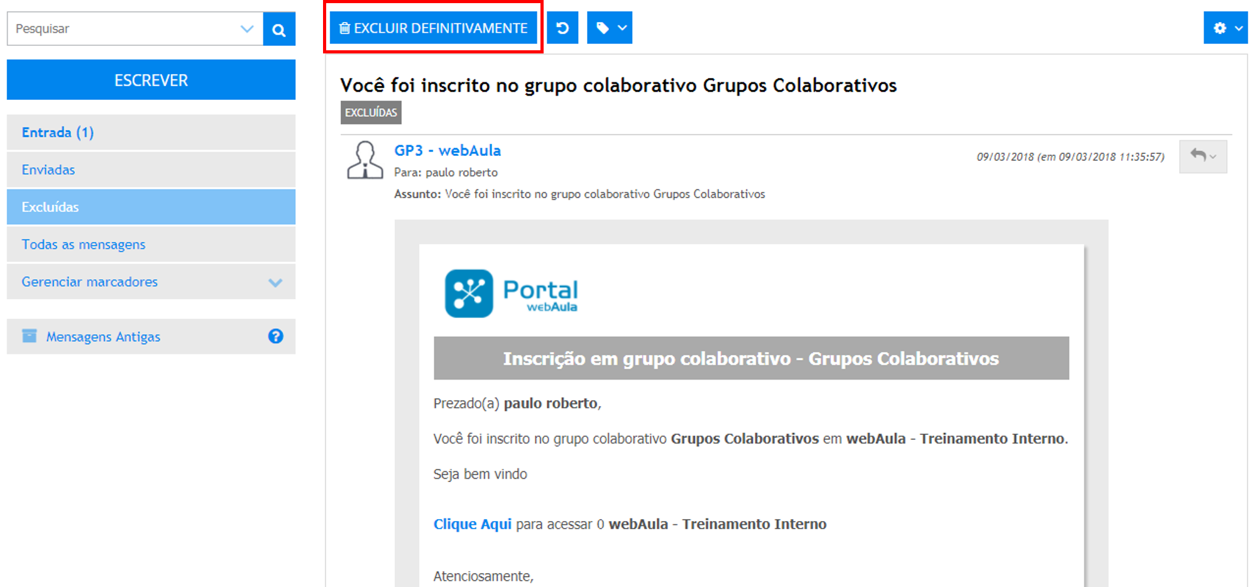Click the search magnifier icon button
1250x587 pixels.
(x=279, y=30)
